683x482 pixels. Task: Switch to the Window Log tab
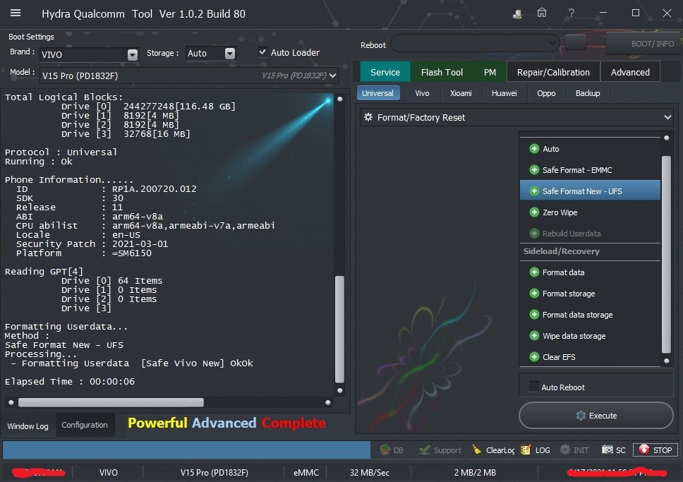[28, 426]
